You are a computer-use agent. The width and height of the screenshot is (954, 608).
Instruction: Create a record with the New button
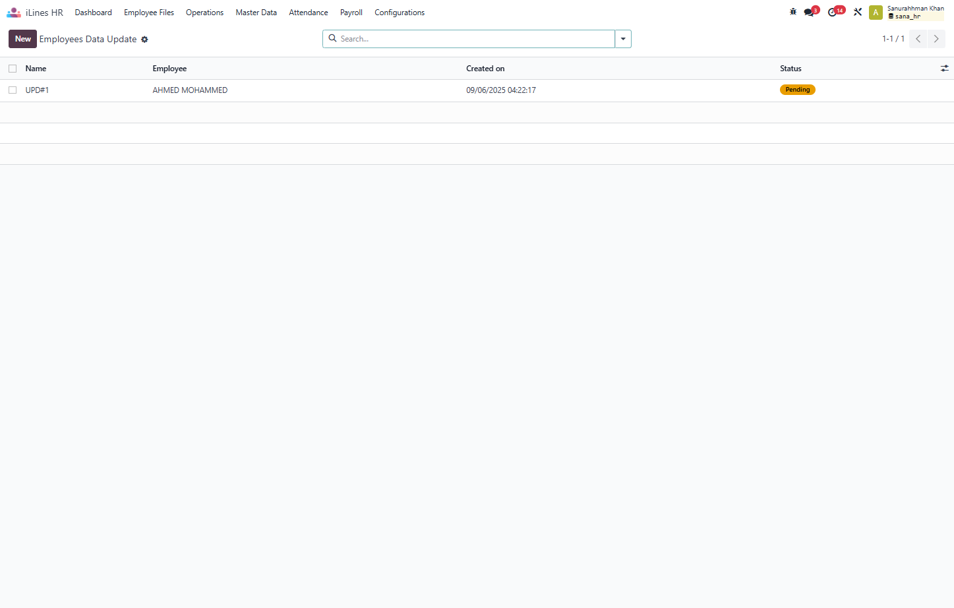[23, 39]
